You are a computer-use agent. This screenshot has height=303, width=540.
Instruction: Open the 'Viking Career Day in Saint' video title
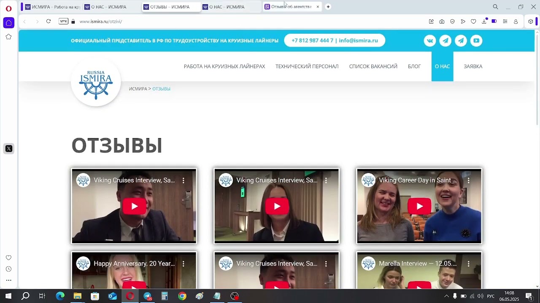point(418,180)
